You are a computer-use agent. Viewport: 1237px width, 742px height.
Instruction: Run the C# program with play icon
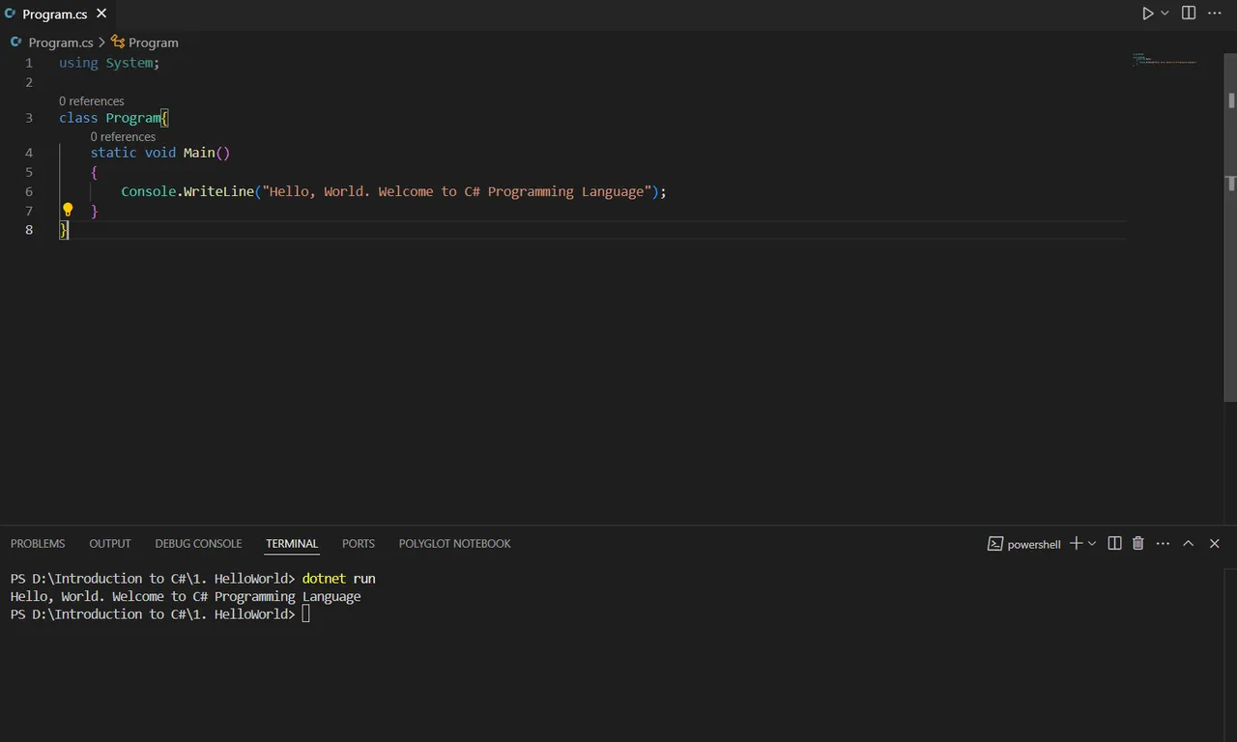(1147, 14)
